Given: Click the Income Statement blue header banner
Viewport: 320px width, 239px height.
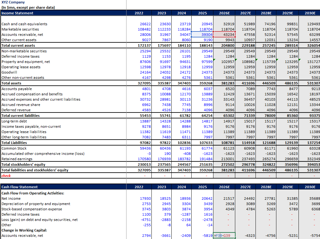Looking at the screenshot, I should point(62,13).
